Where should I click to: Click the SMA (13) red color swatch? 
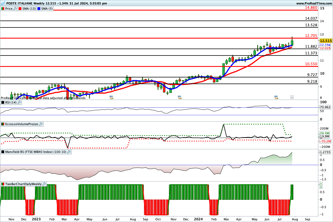pos(20,9)
